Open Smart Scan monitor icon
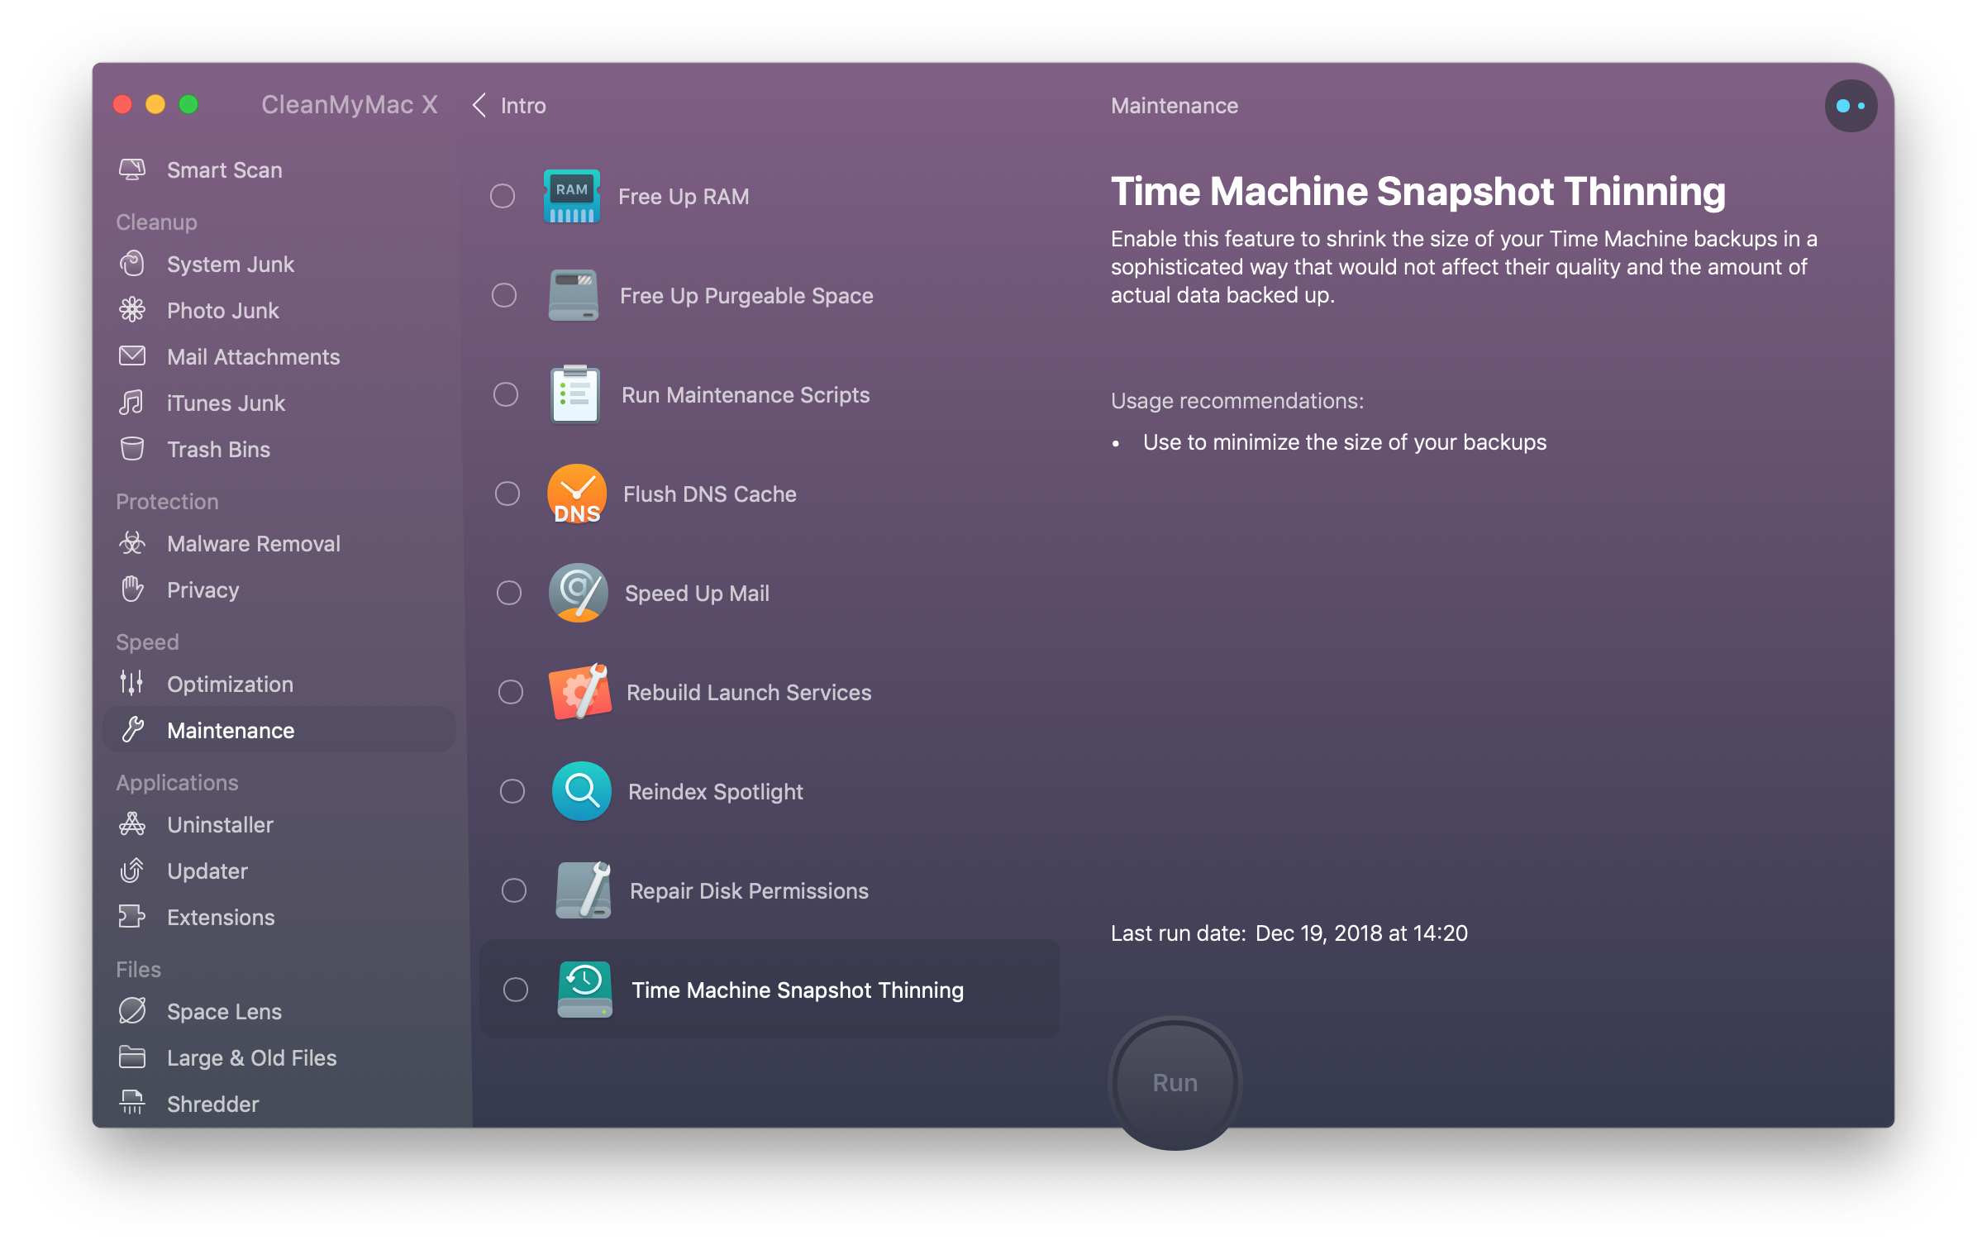 click(x=132, y=169)
